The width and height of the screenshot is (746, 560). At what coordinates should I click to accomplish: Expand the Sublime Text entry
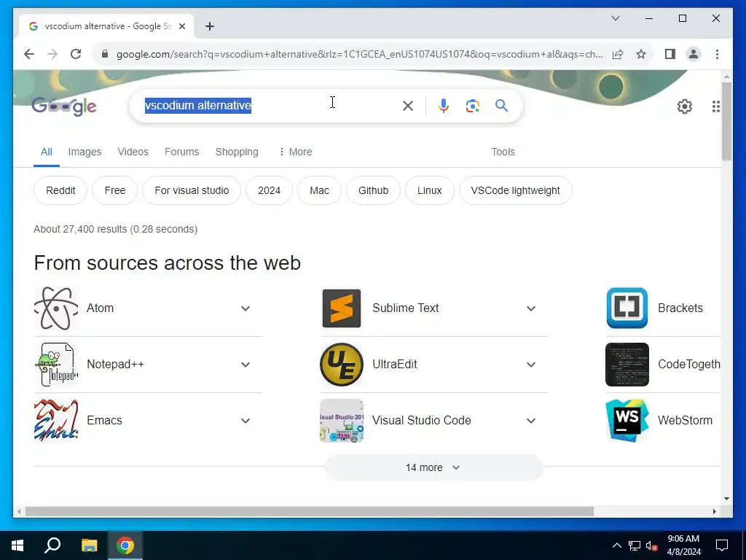[x=531, y=308]
